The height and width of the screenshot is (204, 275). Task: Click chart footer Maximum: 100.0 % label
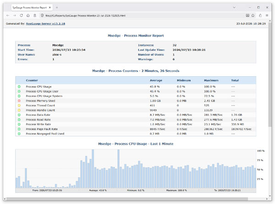coord(176,191)
